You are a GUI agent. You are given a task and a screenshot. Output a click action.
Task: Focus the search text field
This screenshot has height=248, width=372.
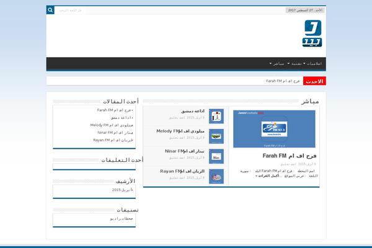click(x=70, y=11)
